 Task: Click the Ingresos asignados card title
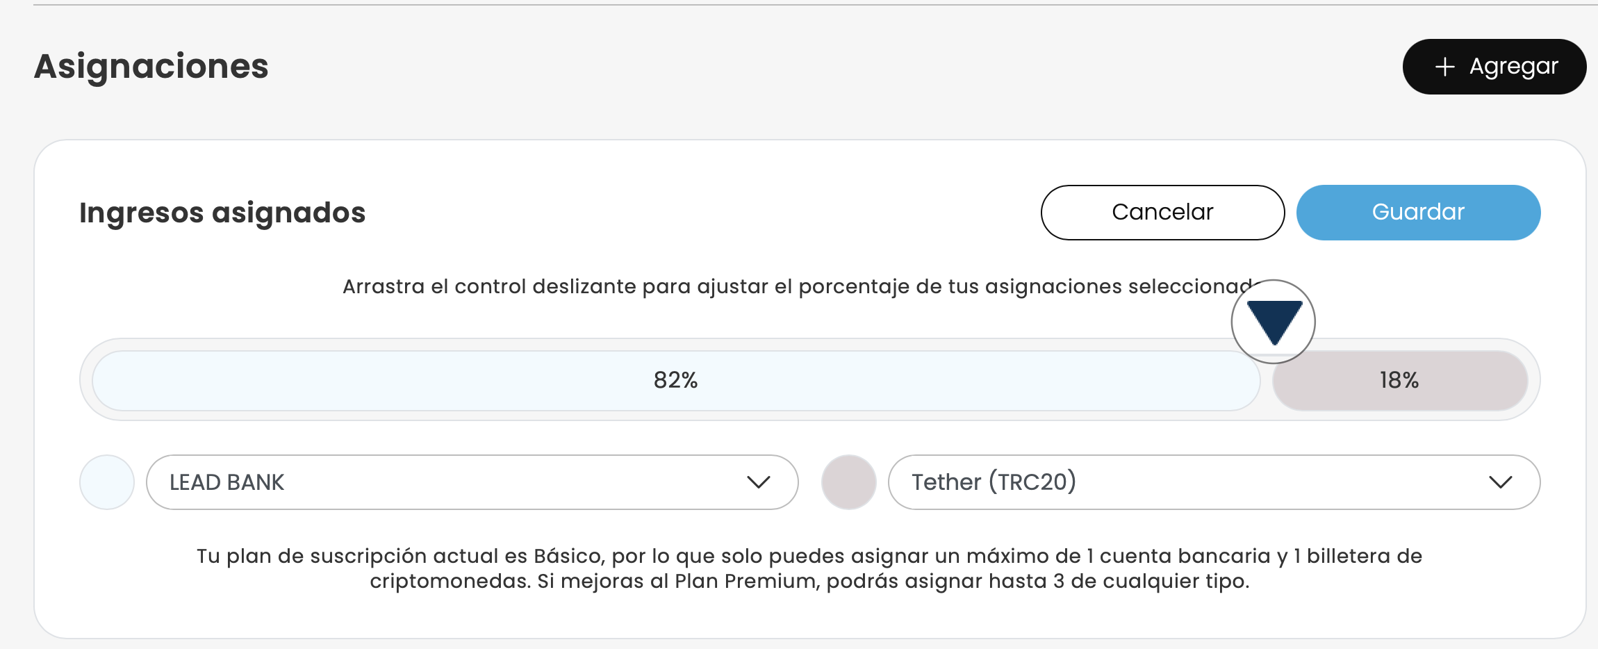[222, 213]
